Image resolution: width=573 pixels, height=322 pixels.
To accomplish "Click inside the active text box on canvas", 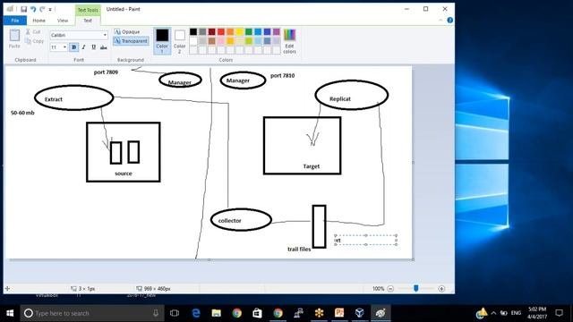I will click(366, 240).
